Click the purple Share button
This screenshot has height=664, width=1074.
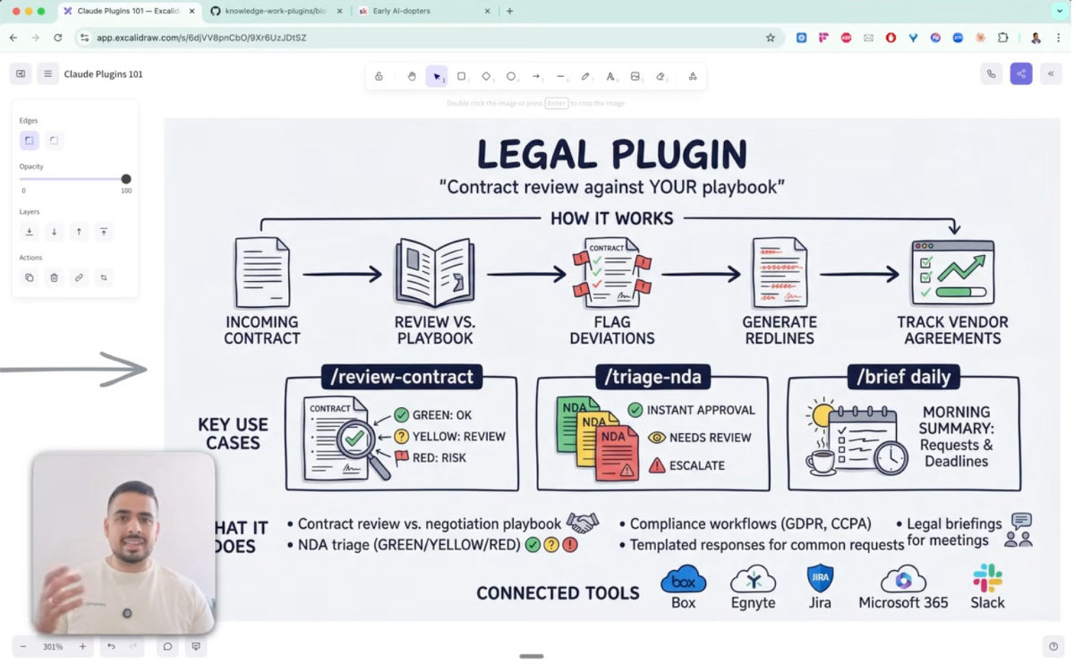coord(1021,74)
